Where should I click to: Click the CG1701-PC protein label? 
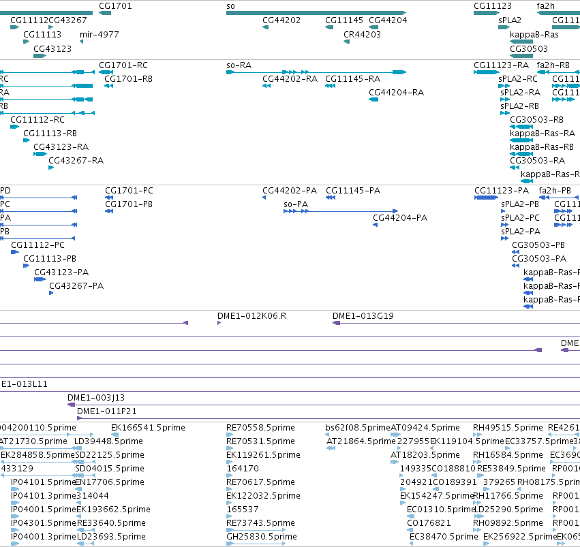tap(129, 191)
